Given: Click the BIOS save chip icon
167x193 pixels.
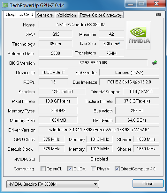Looking at the screenshot, I should point(155,63).
